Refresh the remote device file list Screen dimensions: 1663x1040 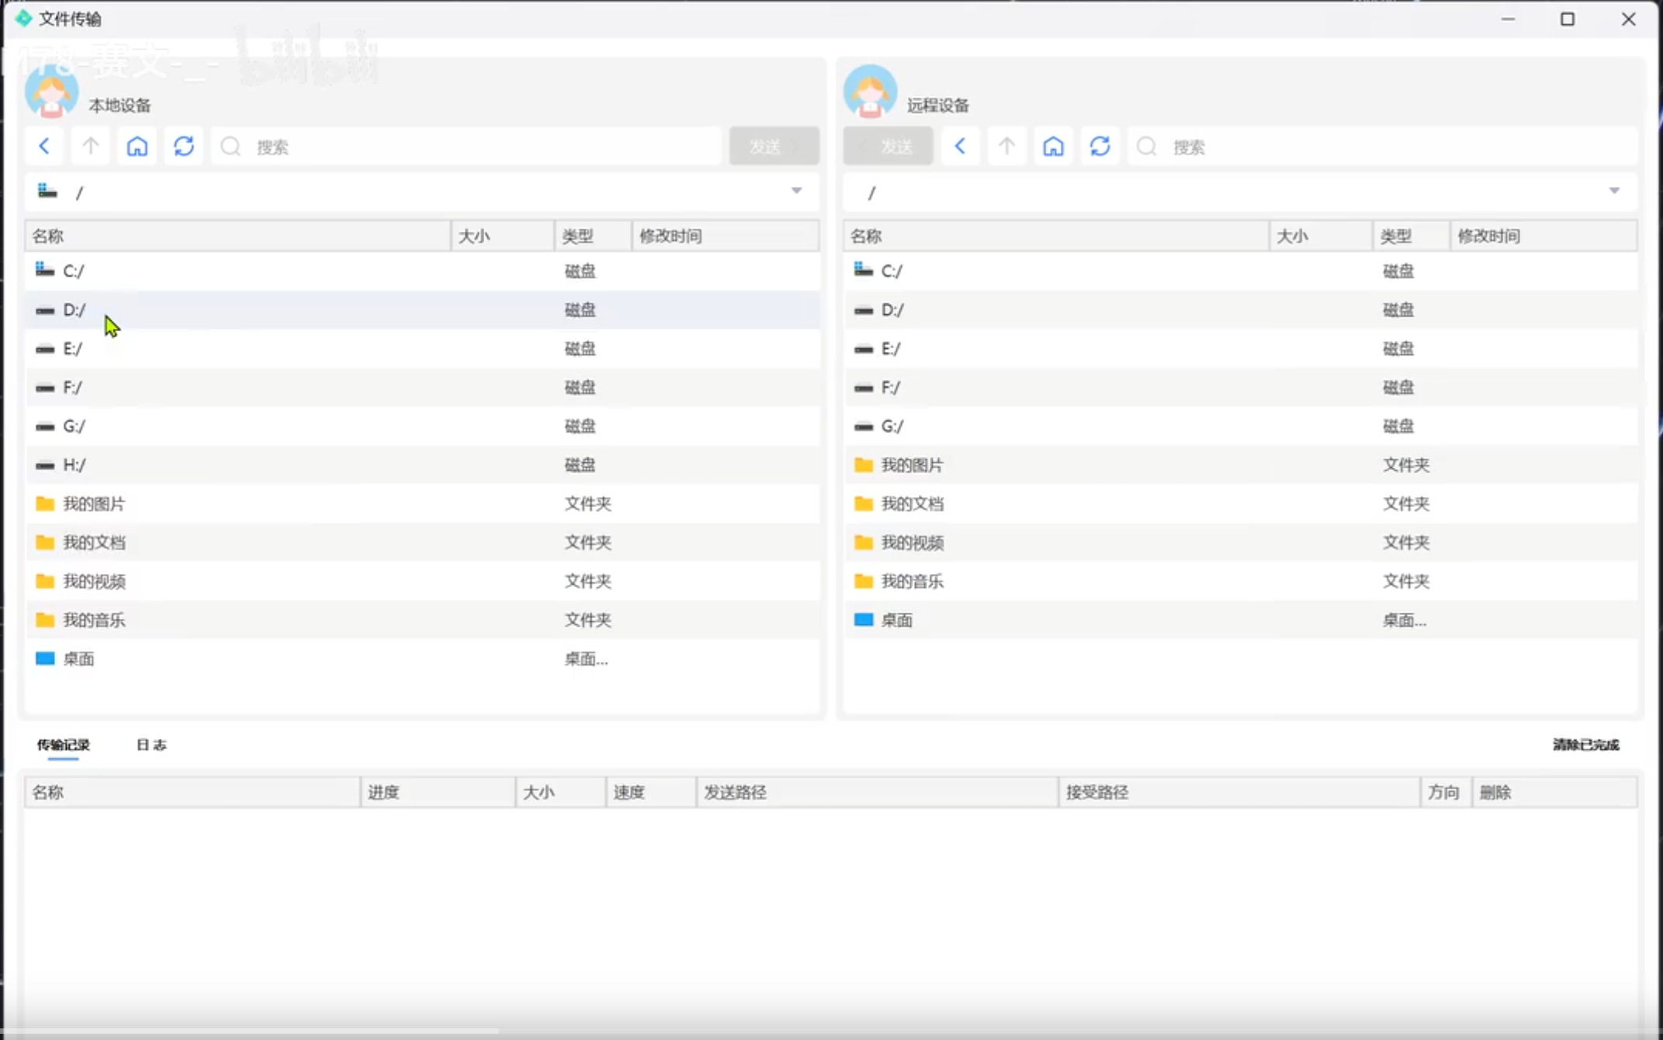pos(1100,146)
